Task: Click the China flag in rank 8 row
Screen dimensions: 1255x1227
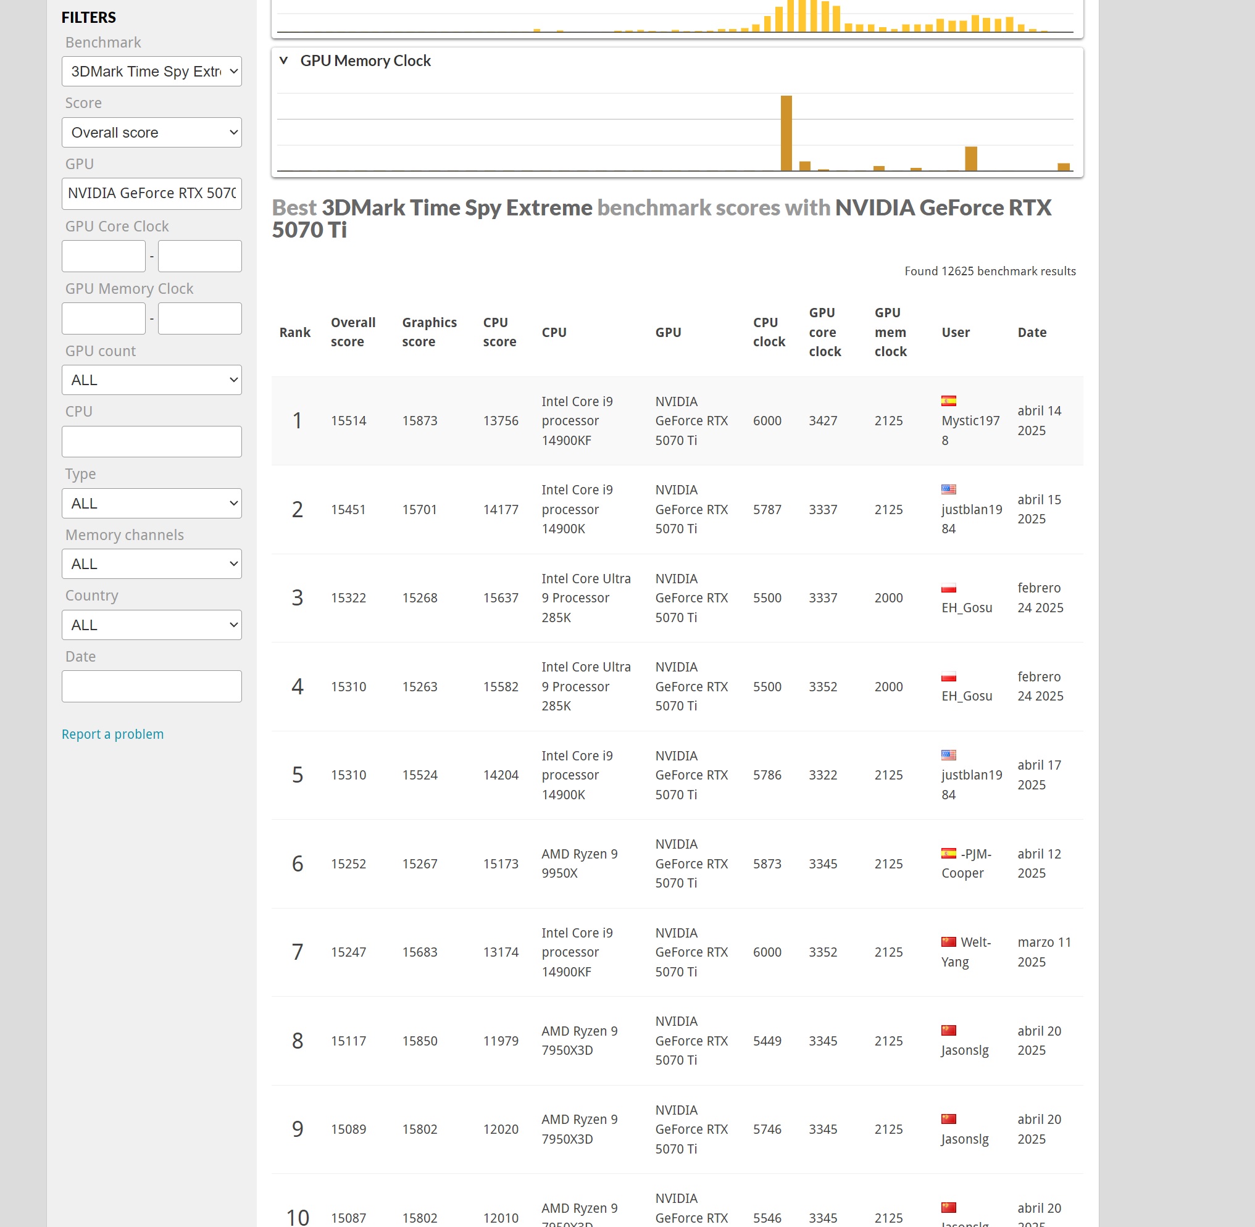Action: 948,1031
